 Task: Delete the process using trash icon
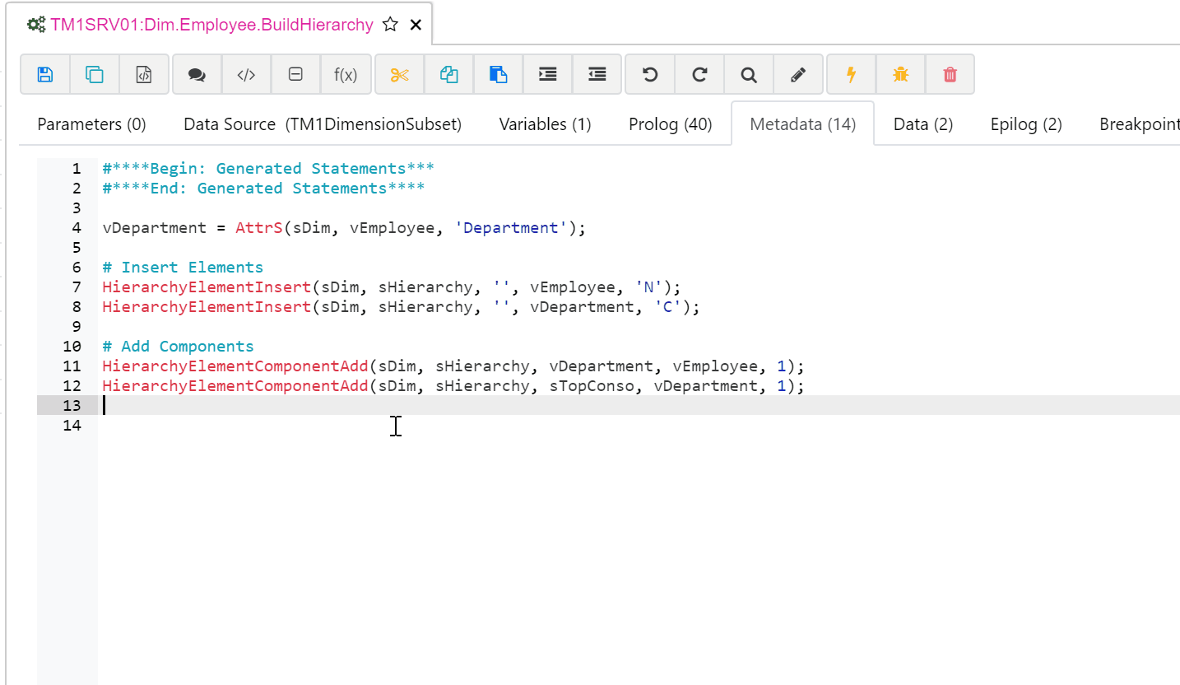tap(950, 74)
